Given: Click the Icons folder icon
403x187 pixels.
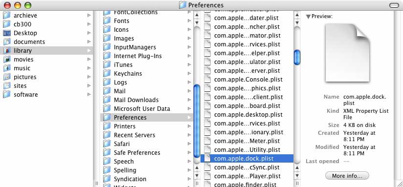Looking at the screenshot, I should [107, 29].
